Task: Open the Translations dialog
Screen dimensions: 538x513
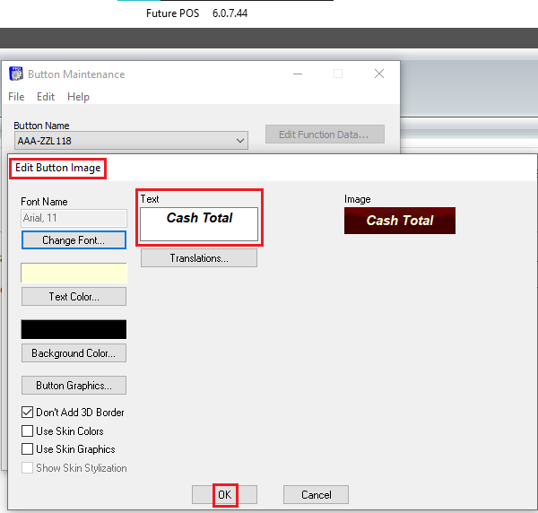Action: pyautogui.click(x=199, y=257)
